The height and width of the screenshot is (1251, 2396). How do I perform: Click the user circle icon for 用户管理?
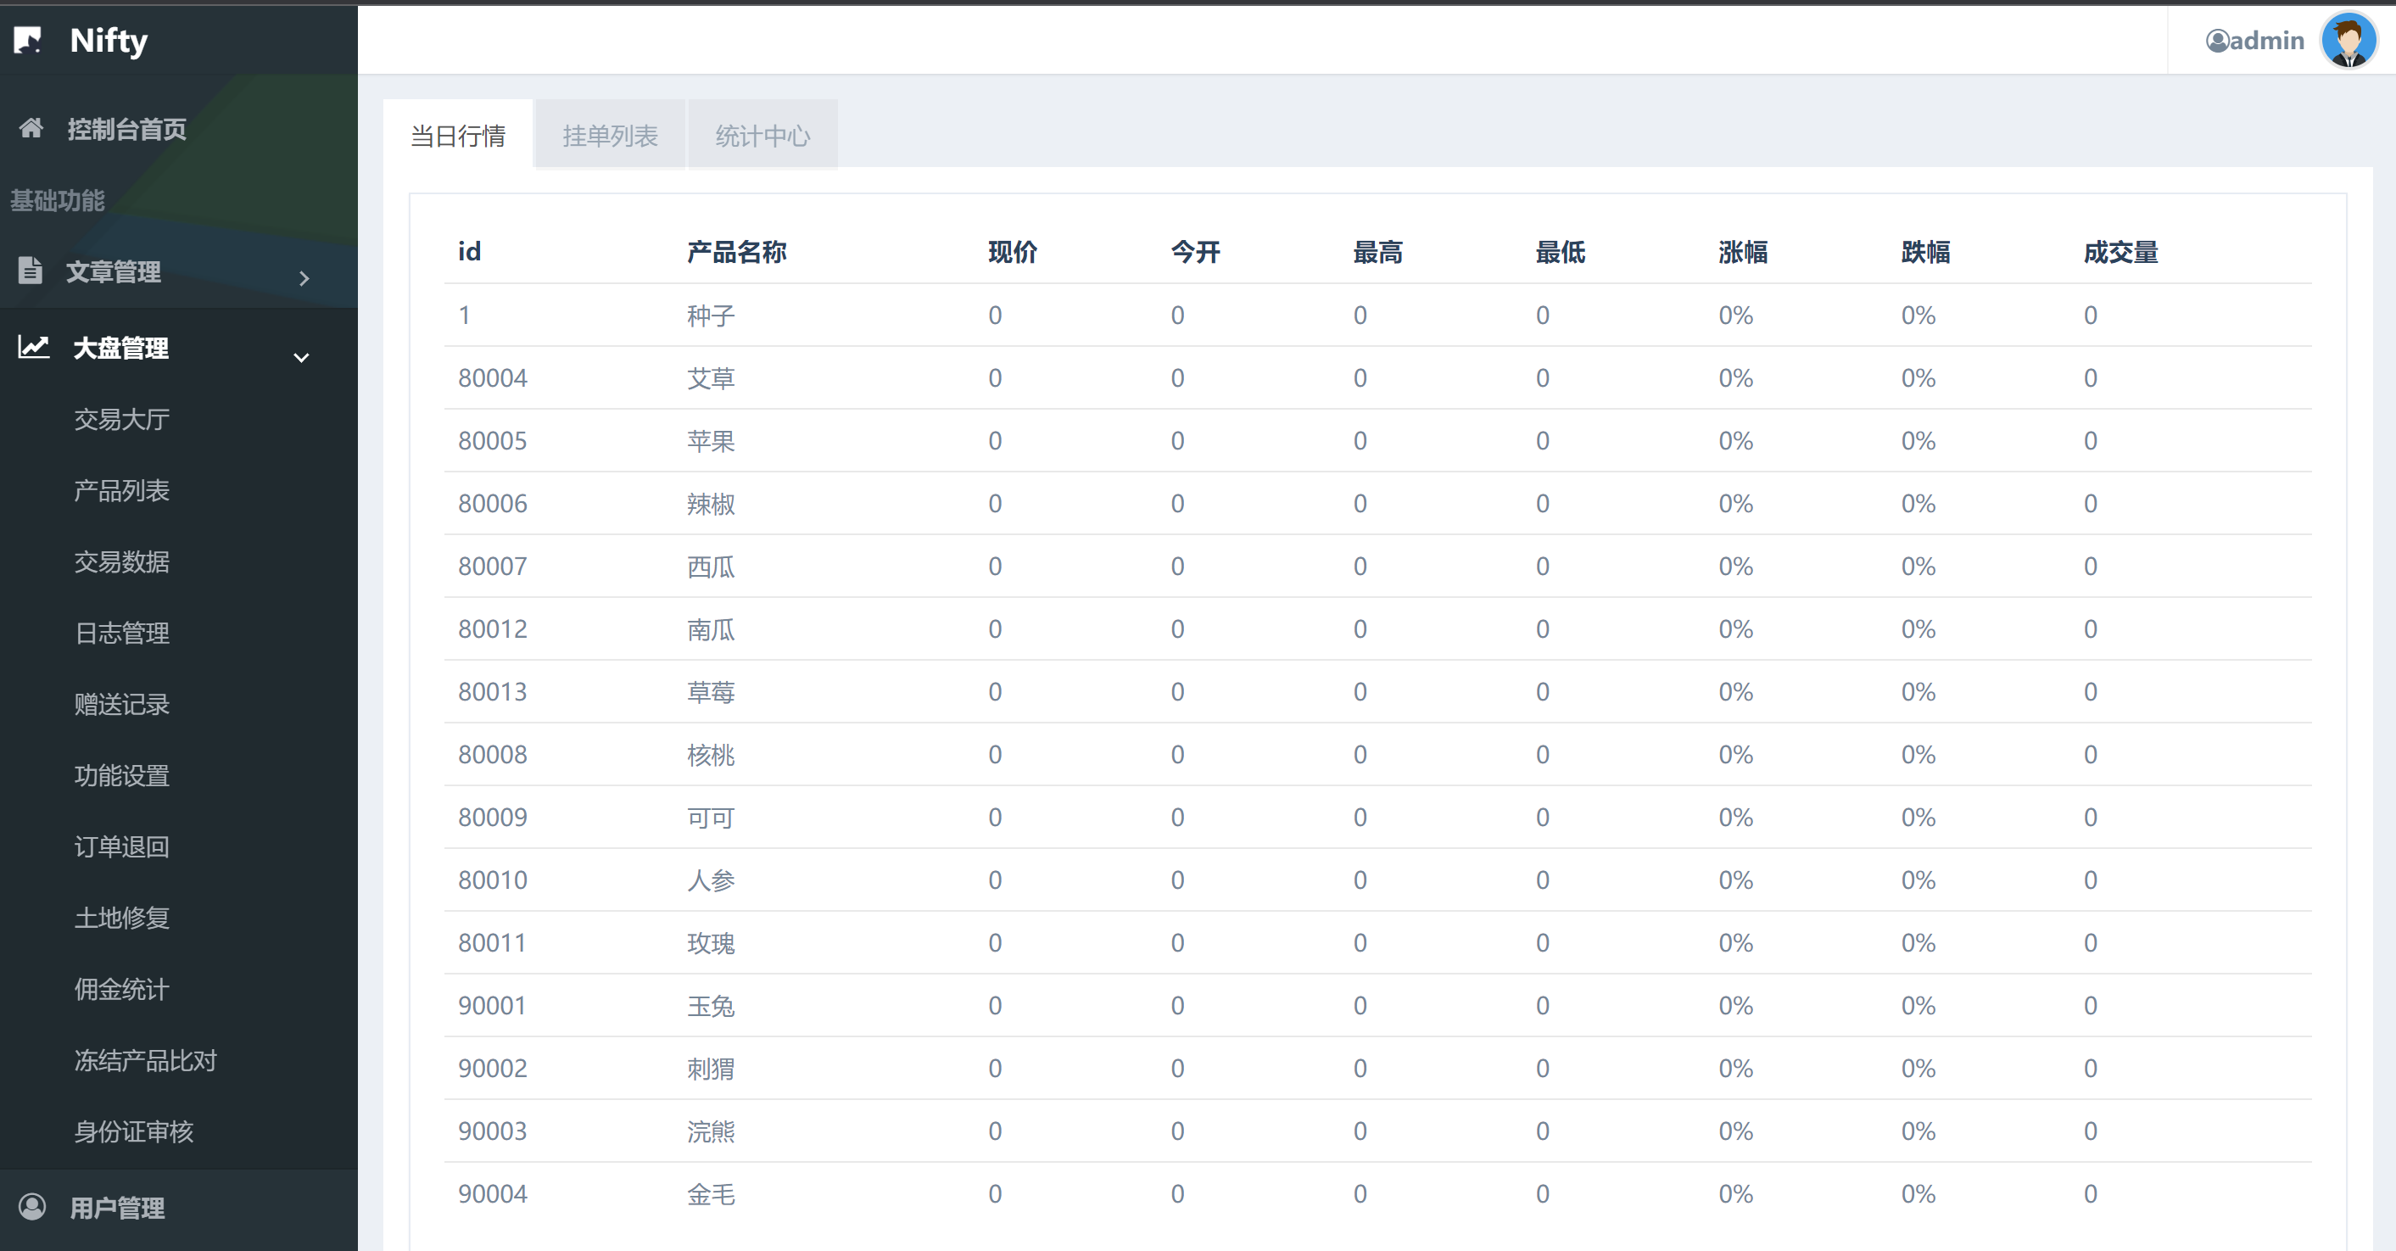pos(31,1206)
